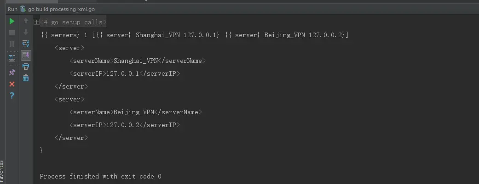The height and width of the screenshot is (184, 479).
Task: Click the Print output icon
Action: [26, 67]
